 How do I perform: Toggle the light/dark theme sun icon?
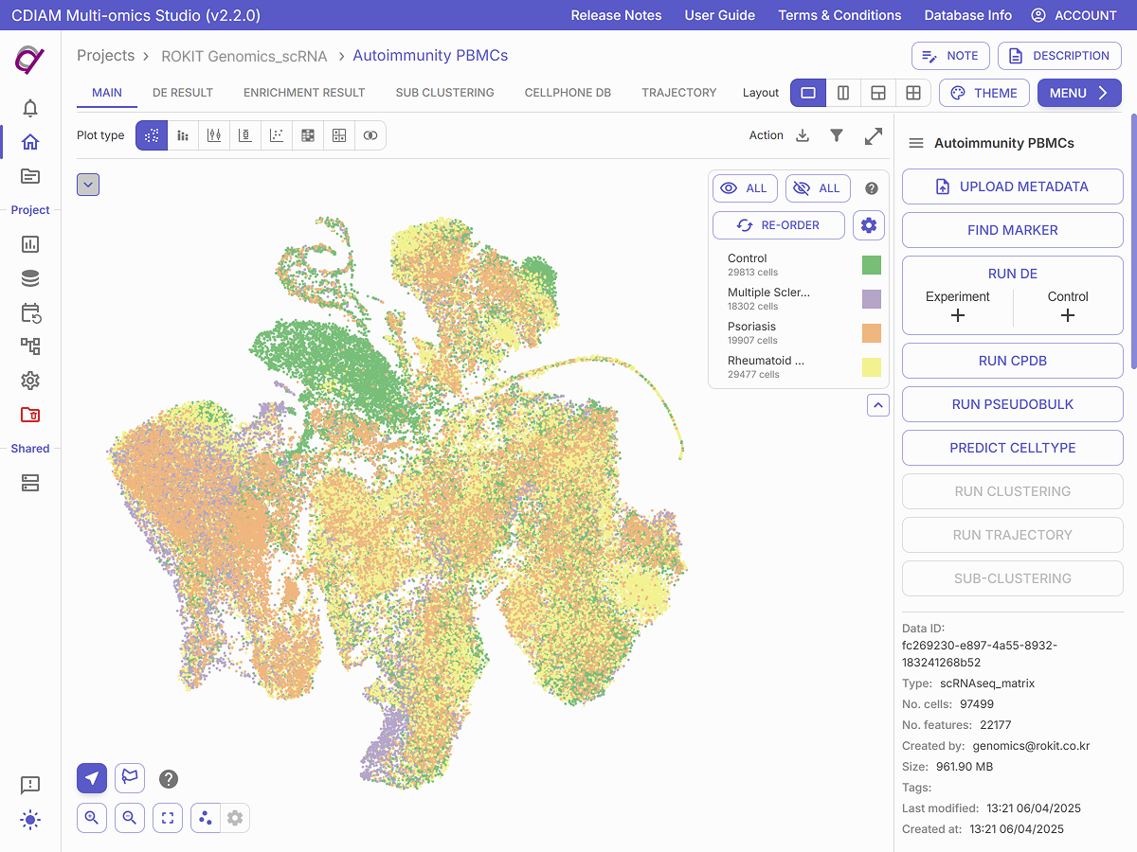(x=30, y=820)
